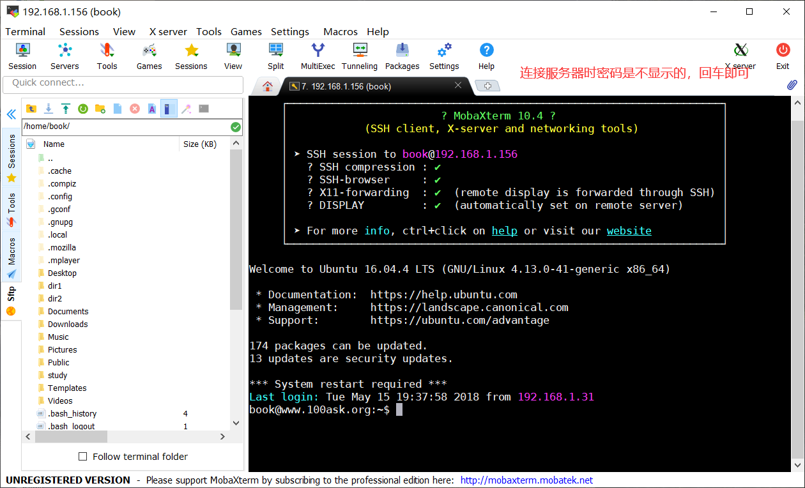Click the SFTP upload arrow icon
This screenshot has width=805, height=488.
65,109
